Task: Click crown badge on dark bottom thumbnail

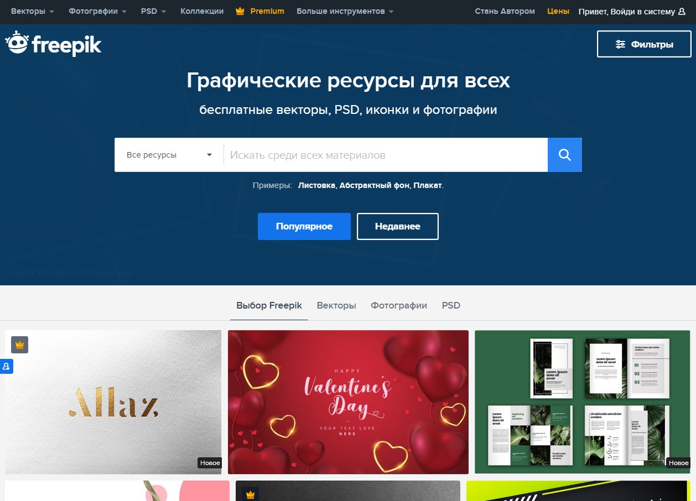Action: pos(251,494)
